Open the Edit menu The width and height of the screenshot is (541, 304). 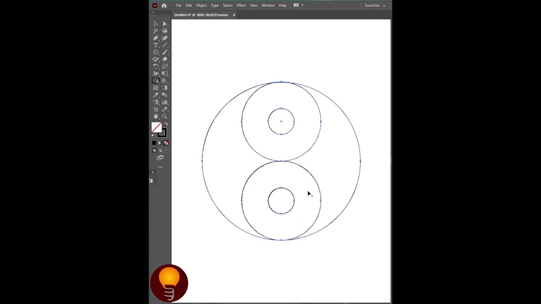pyautogui.click(x=189, y=5)
